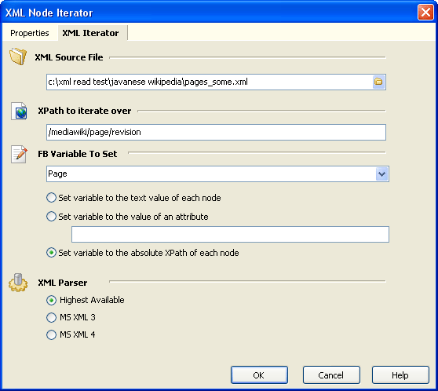Expand the FB Variable dropdown arrow
This screenshot has height=391, width=438.
click(x=381, y=174)
